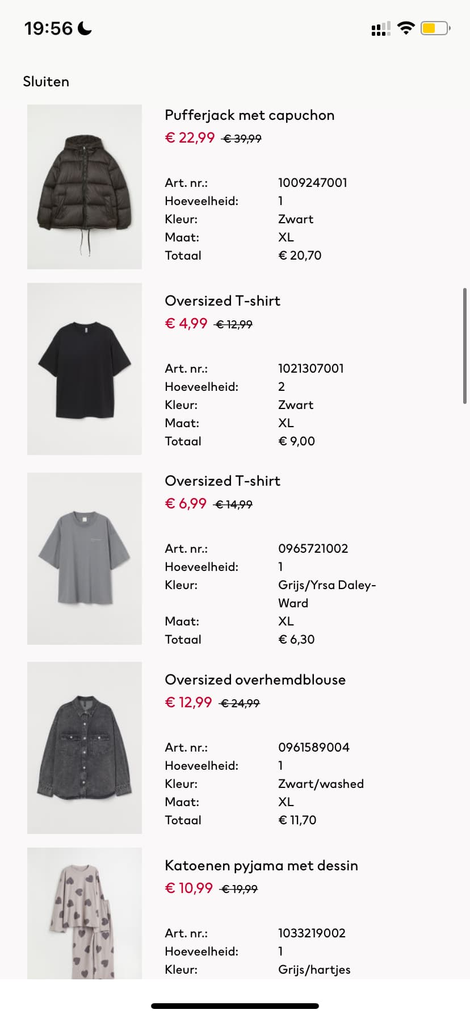470x1018 pixels.
Task: Tap the Wi-Fi status icon
Action: [x=406, y=28]
